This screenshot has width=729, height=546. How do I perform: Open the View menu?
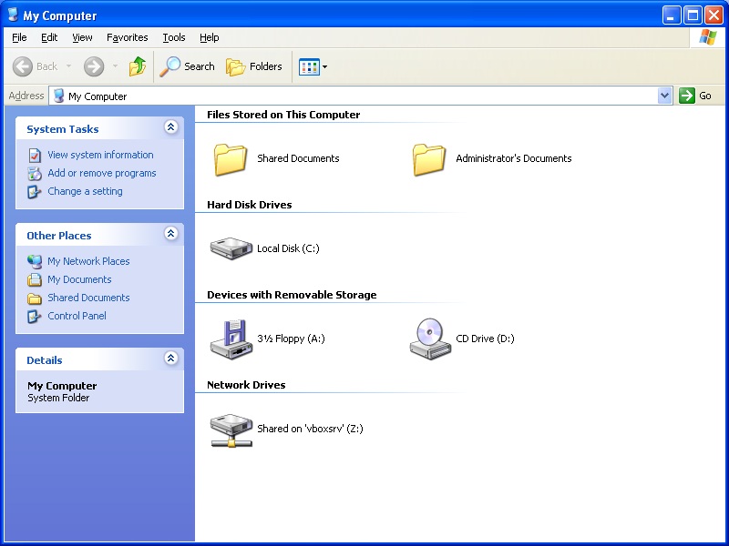point(82,37)
